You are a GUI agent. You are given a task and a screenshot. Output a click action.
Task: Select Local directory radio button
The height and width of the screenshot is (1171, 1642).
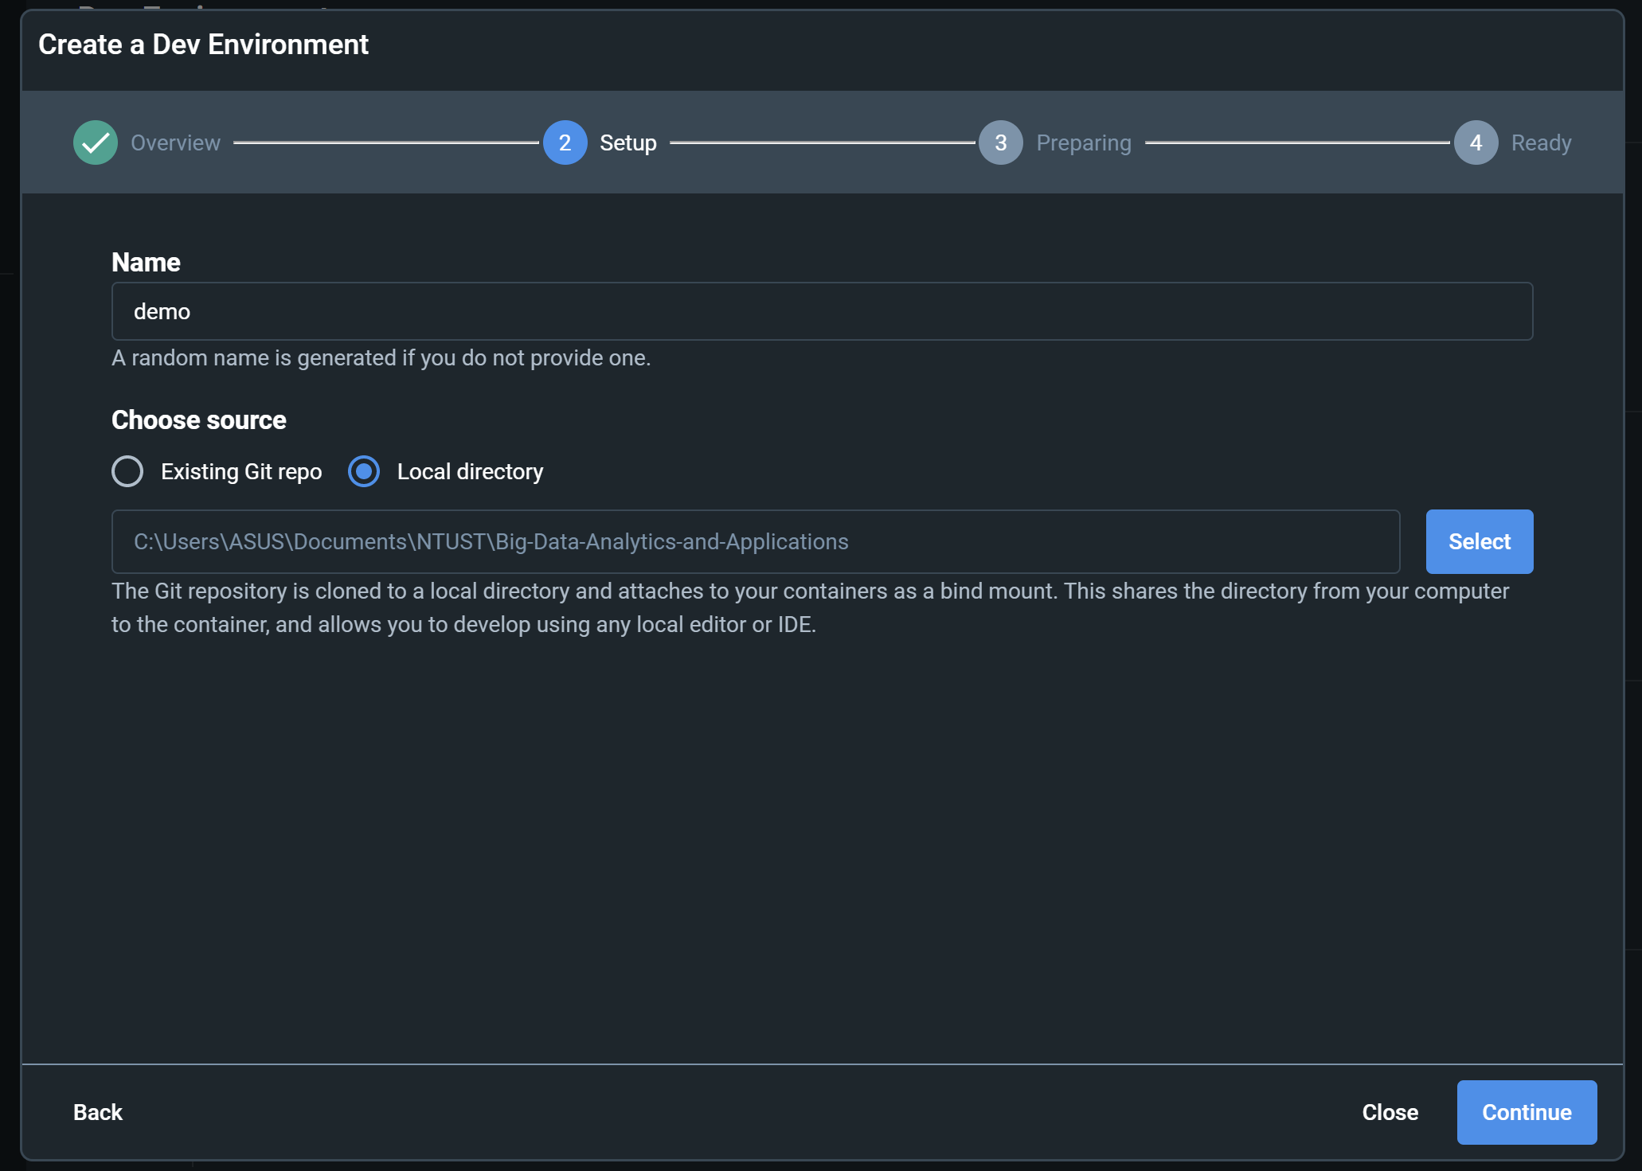coord(364,471)
